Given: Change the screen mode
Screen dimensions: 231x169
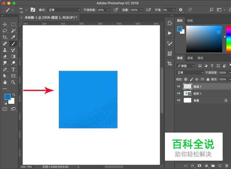Looking at the screenshot, I should (13, 109).
